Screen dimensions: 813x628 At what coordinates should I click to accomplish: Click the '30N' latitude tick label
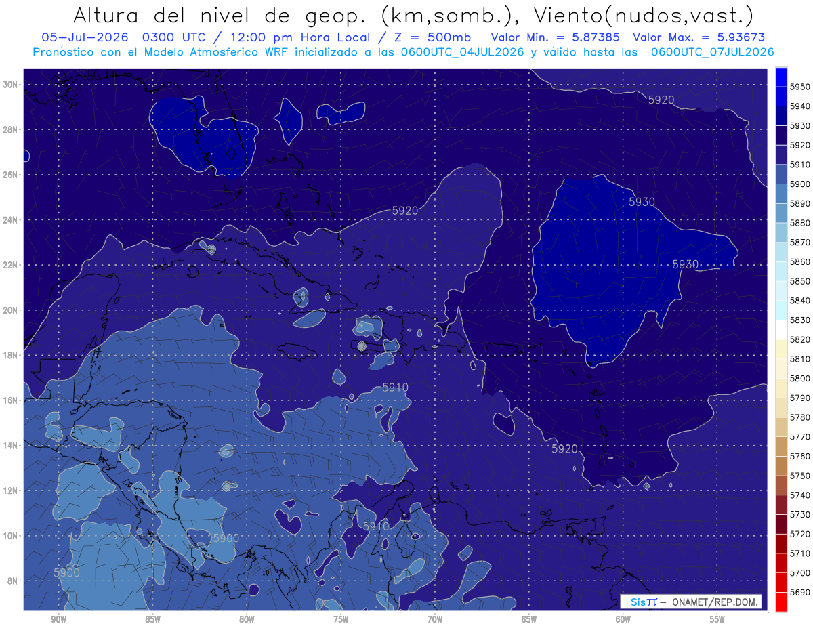tap(10, 85)
